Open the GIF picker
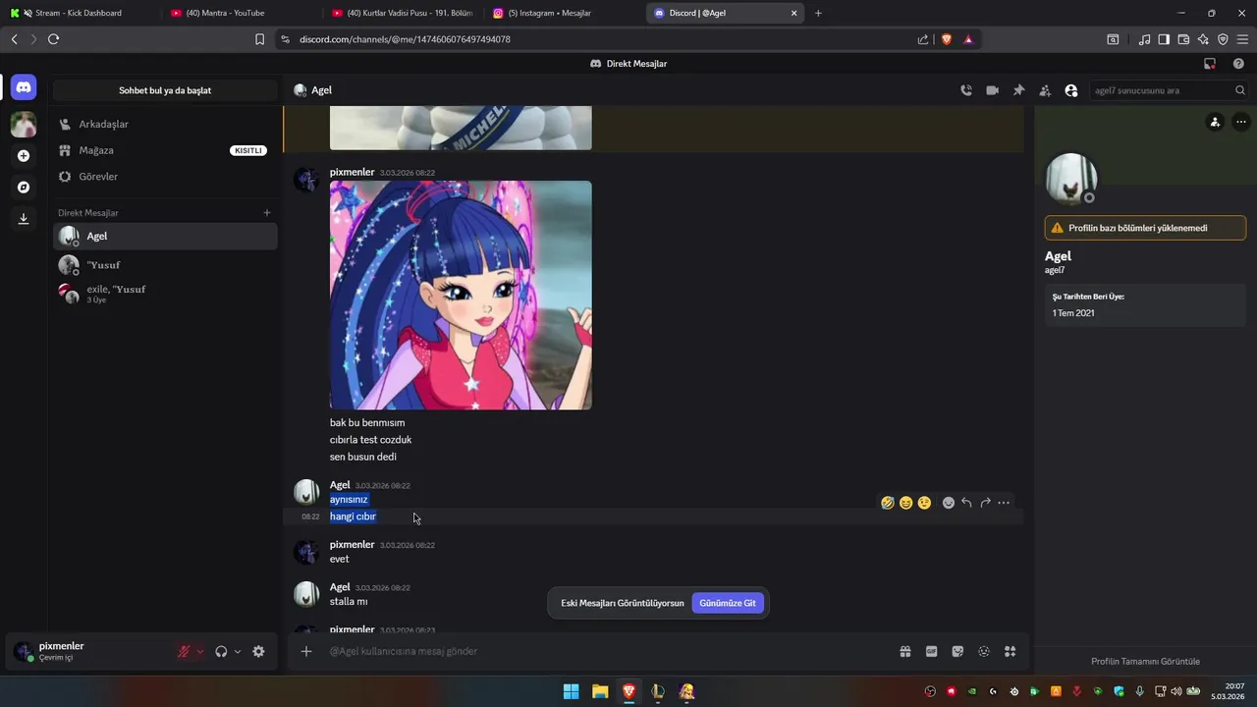1257x707 pixels. pyautogui.click(x=931, y=651)
